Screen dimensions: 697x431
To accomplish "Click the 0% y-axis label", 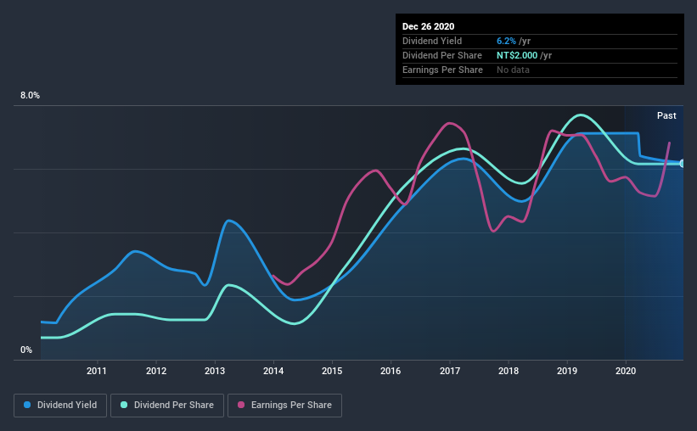I will (26, 350).
